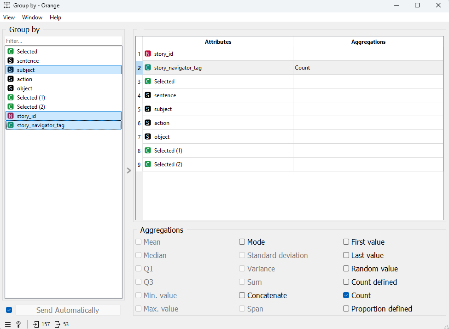Click row header number 3 in table
This screenshot has height=329, width=449.
coord(139,82)
